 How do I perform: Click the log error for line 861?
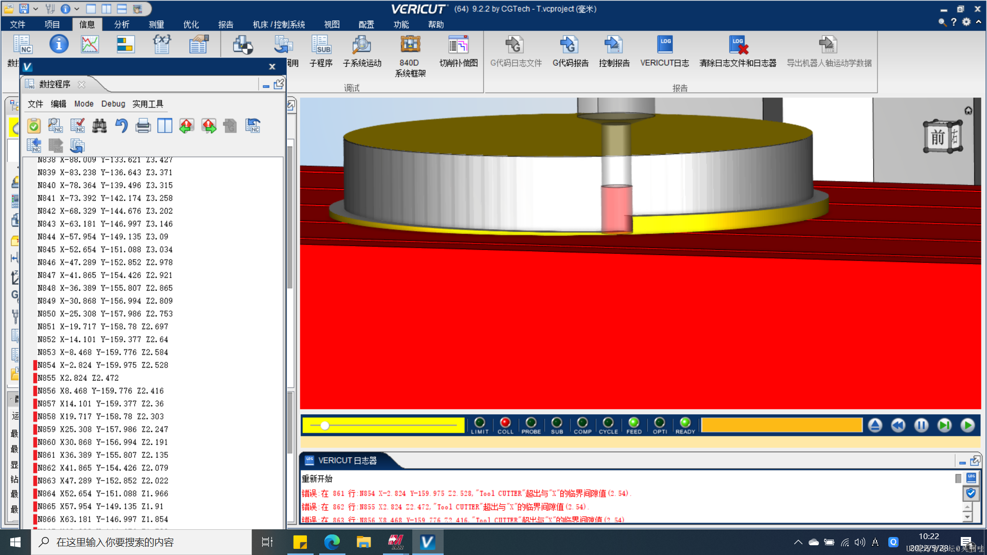(466, 493)
